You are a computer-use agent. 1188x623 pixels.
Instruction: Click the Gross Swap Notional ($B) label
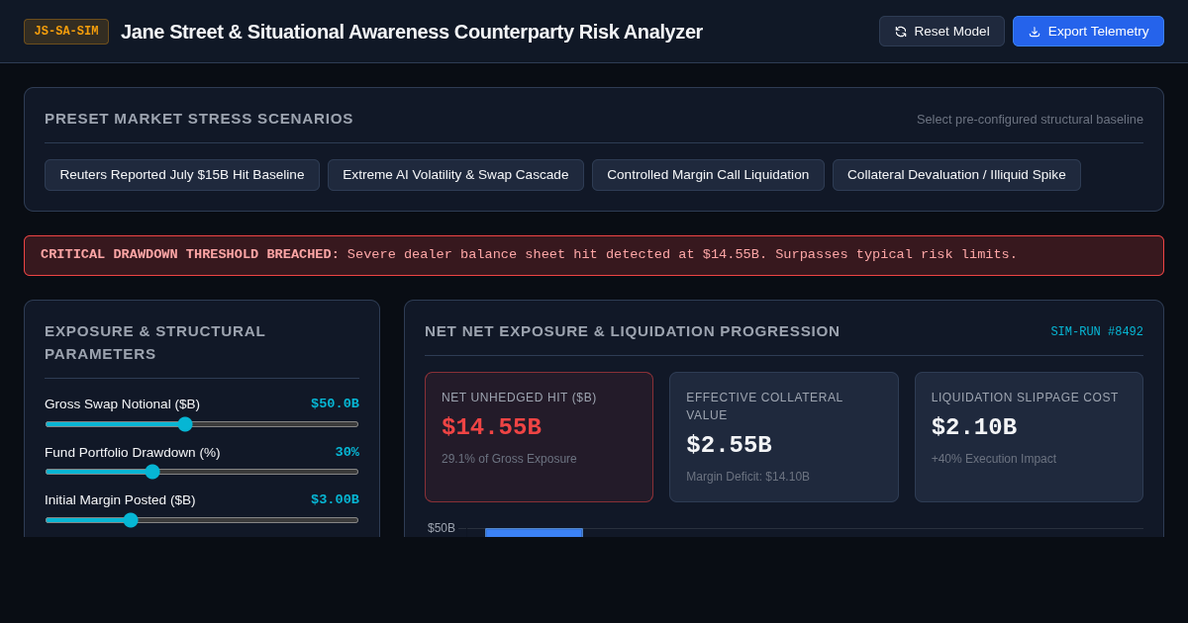point(122,403)
